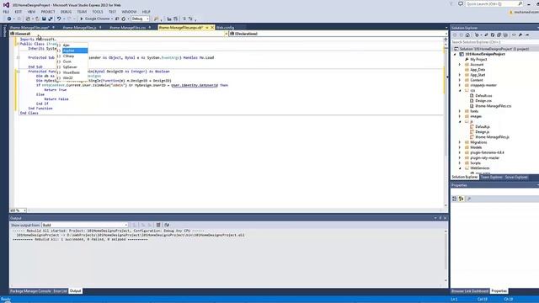539x303 pixels.
Task: Select Default.js in Solution Explorer
Action: tap(483, 127)
